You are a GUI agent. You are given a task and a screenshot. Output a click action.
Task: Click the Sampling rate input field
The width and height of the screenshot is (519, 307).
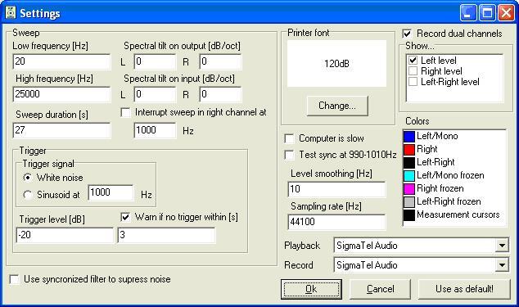point(336,222)
